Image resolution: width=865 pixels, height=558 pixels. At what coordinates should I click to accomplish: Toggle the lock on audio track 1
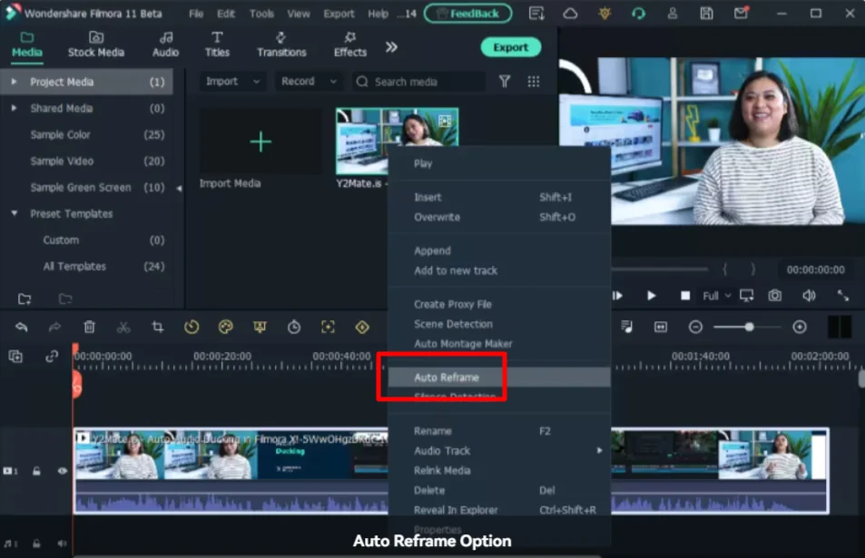point(36,543)
